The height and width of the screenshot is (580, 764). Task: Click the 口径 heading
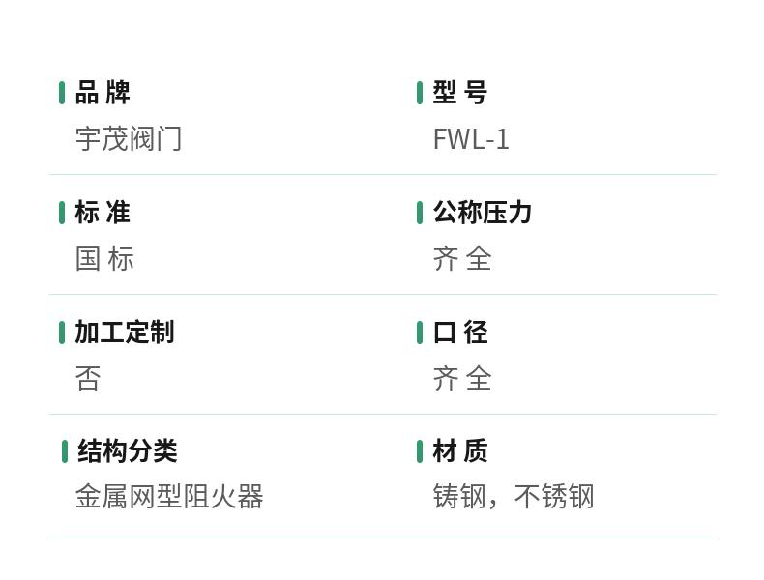460,333
